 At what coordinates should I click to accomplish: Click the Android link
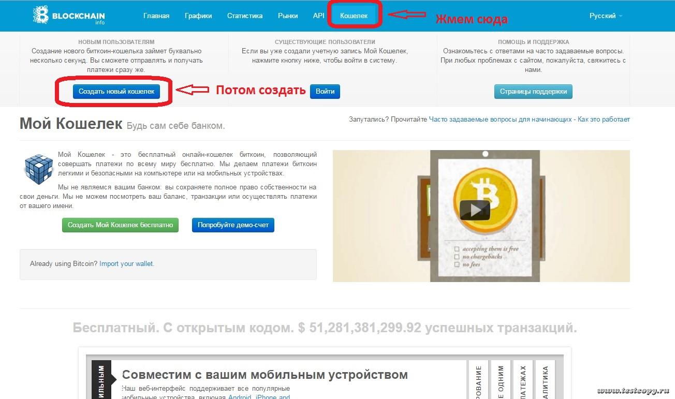pyautogui.click(x=240, y=397)
